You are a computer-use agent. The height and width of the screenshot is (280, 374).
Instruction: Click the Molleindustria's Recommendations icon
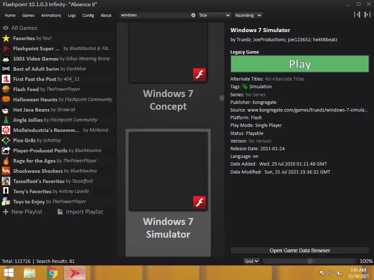click(x=6, y=130)
